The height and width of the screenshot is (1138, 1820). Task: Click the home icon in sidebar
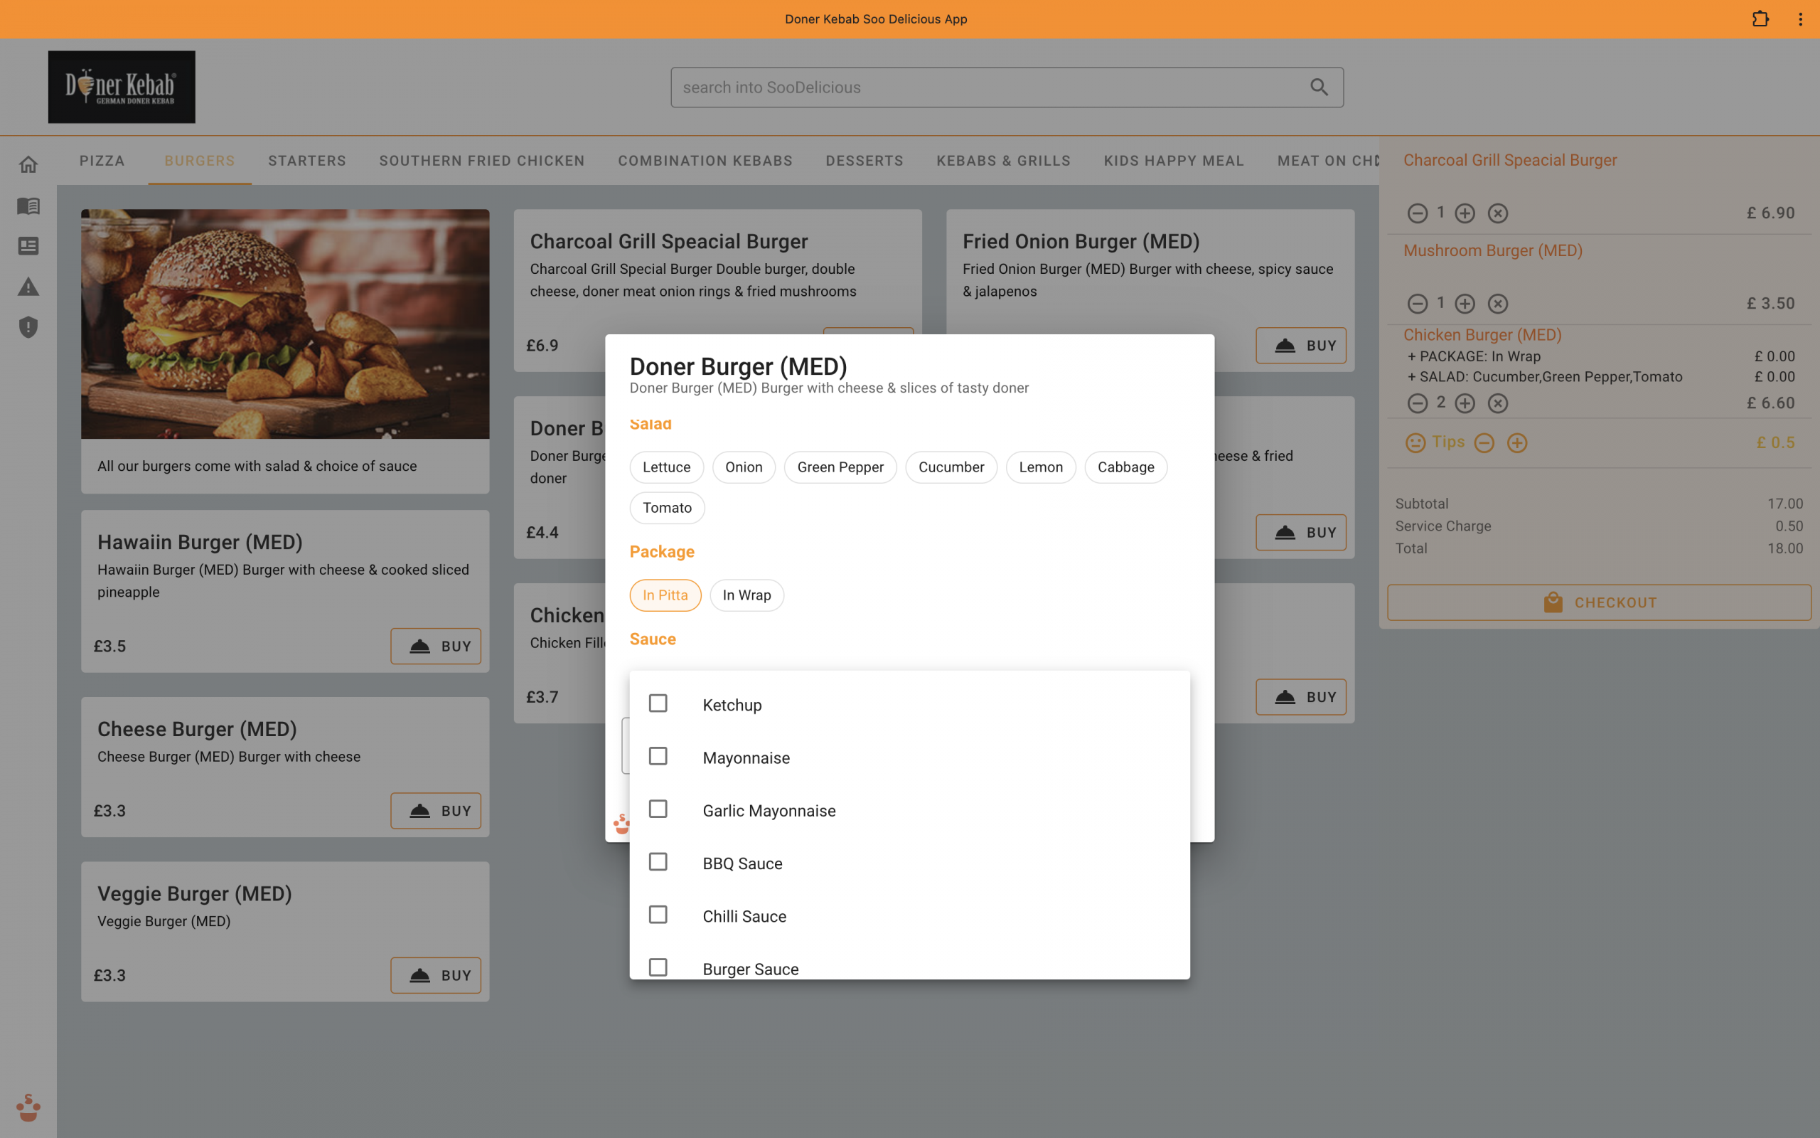point(28,165)
